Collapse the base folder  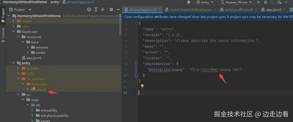pos(23,42)
